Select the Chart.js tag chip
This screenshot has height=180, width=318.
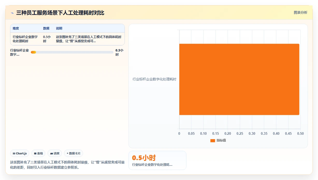click(x=20, y=153)
